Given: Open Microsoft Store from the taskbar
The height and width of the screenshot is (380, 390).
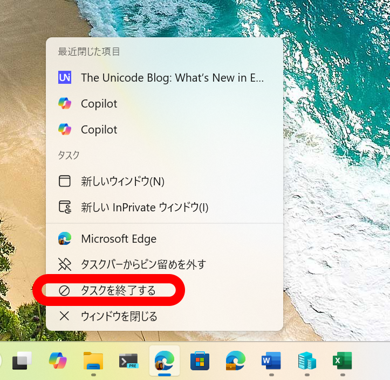Looking at the screenshot, I should 200,361.
